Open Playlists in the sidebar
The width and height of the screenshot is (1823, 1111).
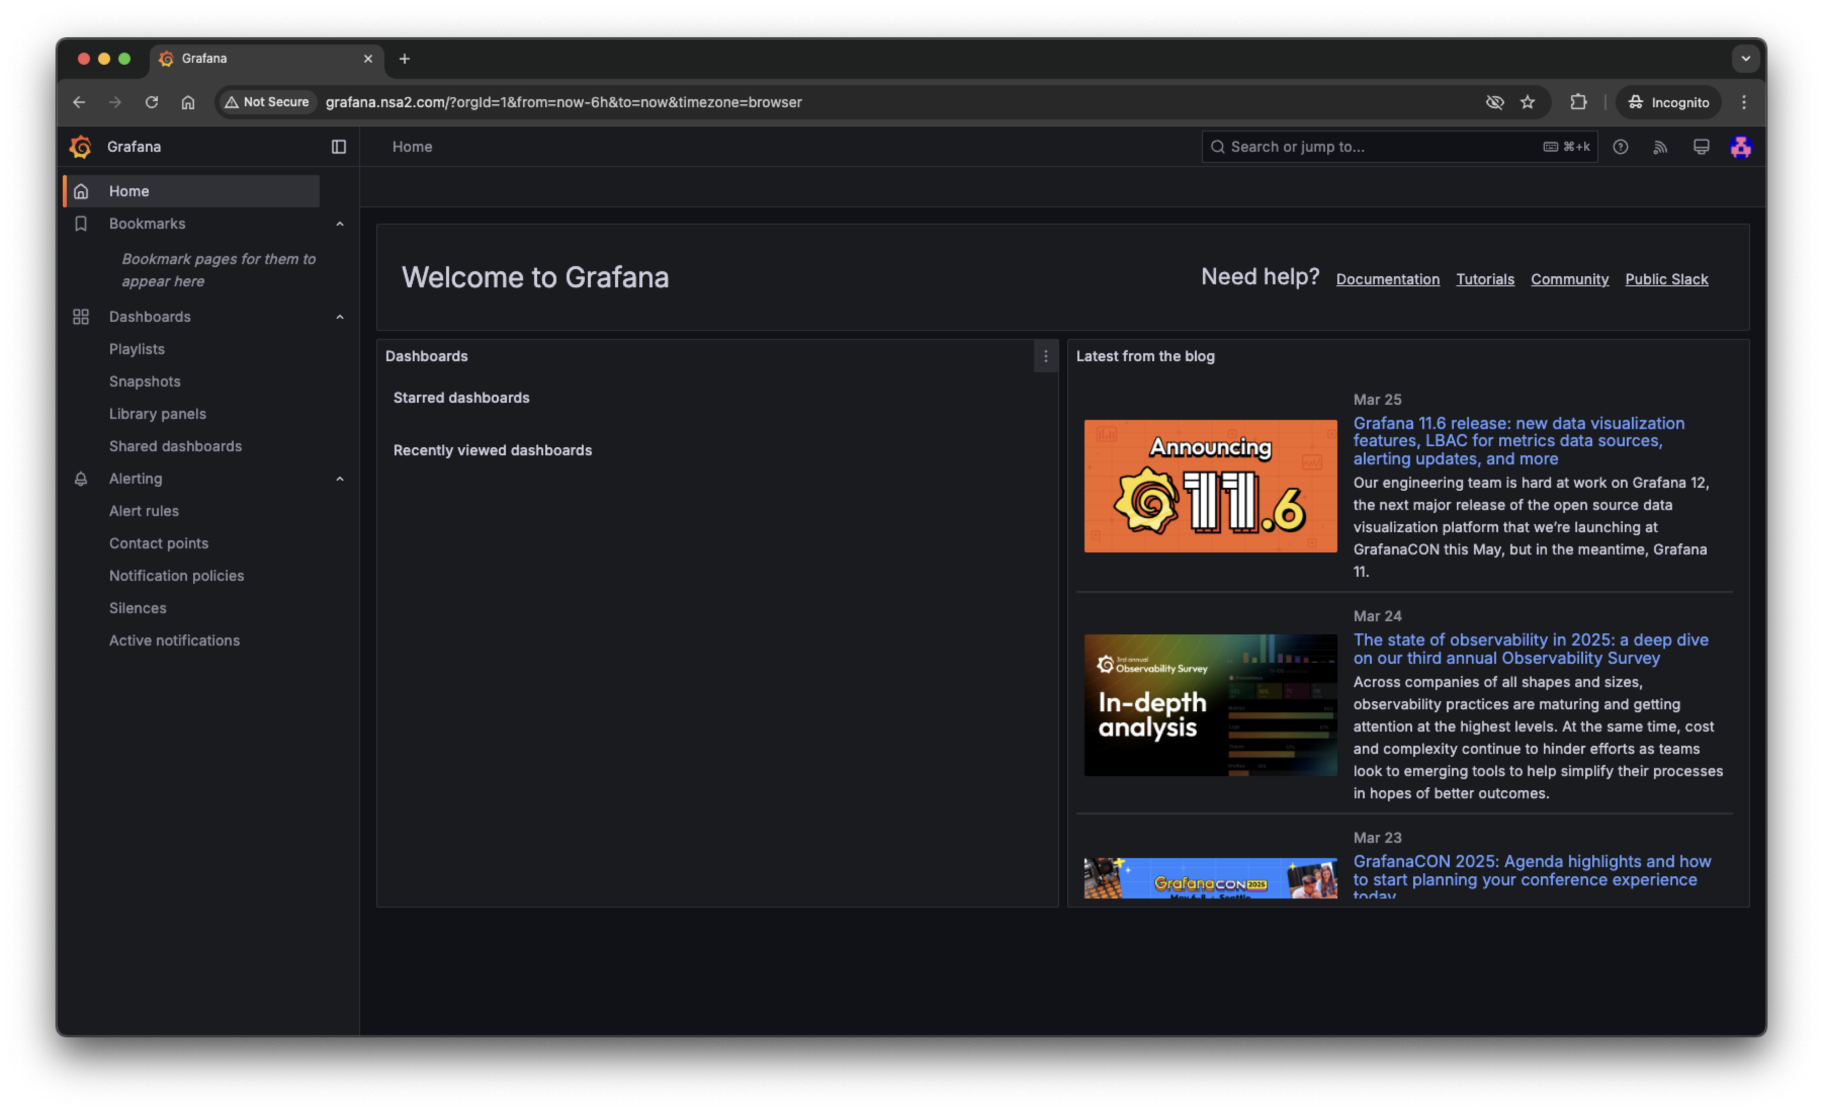137,350
